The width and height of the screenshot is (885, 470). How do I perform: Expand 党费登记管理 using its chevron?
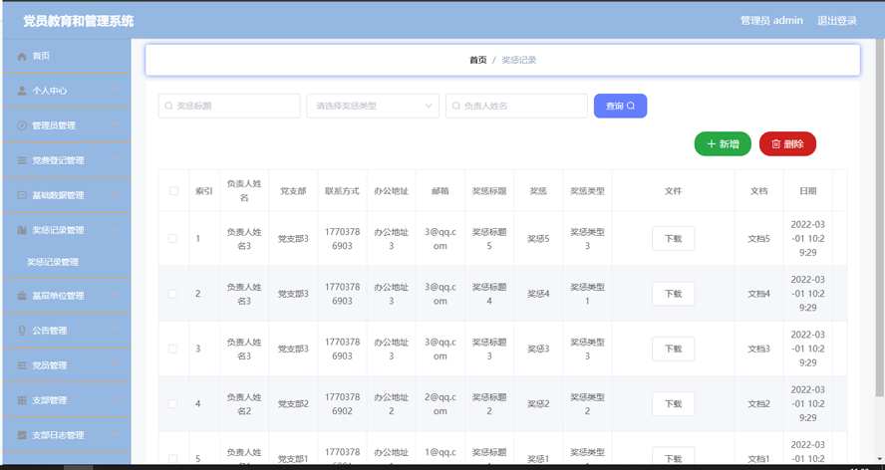point(116,160)
